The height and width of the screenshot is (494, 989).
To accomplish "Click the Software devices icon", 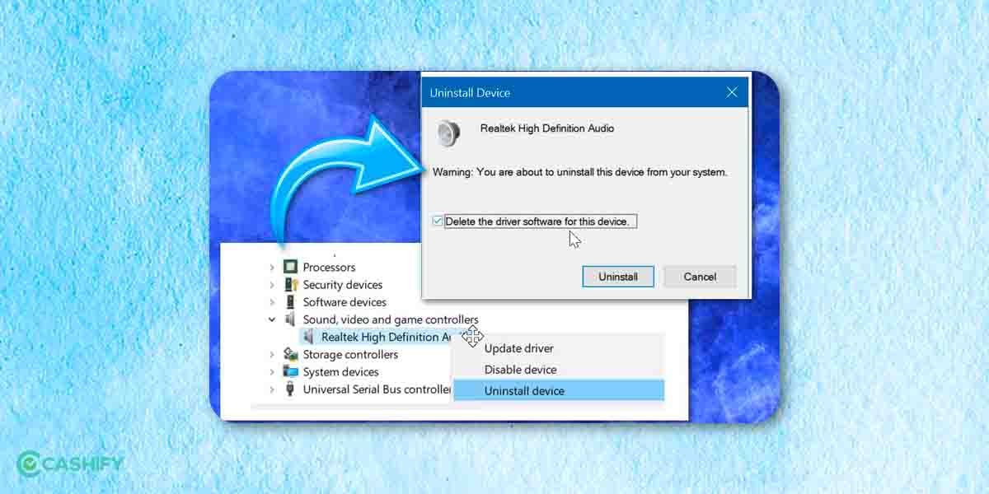I will point(290,302).
